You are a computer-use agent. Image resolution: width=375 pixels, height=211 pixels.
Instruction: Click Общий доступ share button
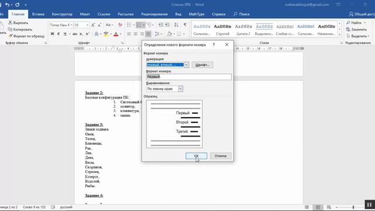pos(362,14)
